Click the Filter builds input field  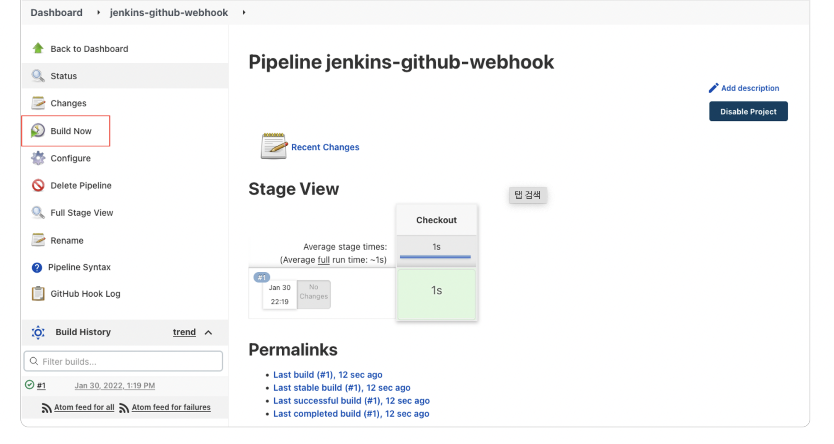(123, 361)
